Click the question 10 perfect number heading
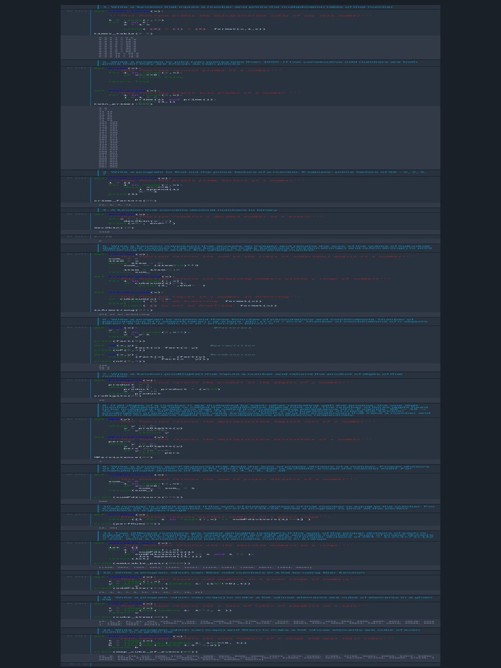Image resolution: width=501 pixels, height=668 pixels. pyautogui.click(x=268, y=508)
